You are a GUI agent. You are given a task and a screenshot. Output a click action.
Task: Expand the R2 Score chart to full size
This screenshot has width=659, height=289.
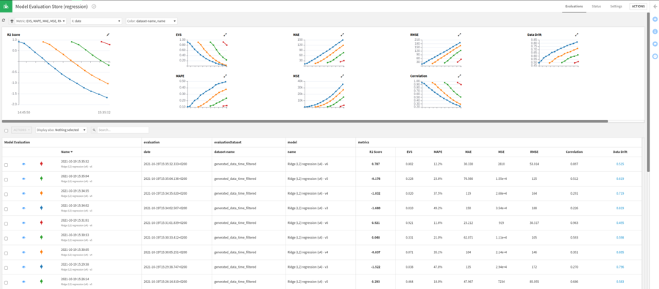[x=108, y=34]
